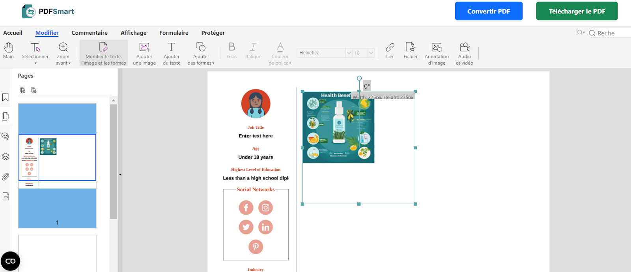Click the "Social Networks" heading
631x272 pixels.
tap(256, 189)
